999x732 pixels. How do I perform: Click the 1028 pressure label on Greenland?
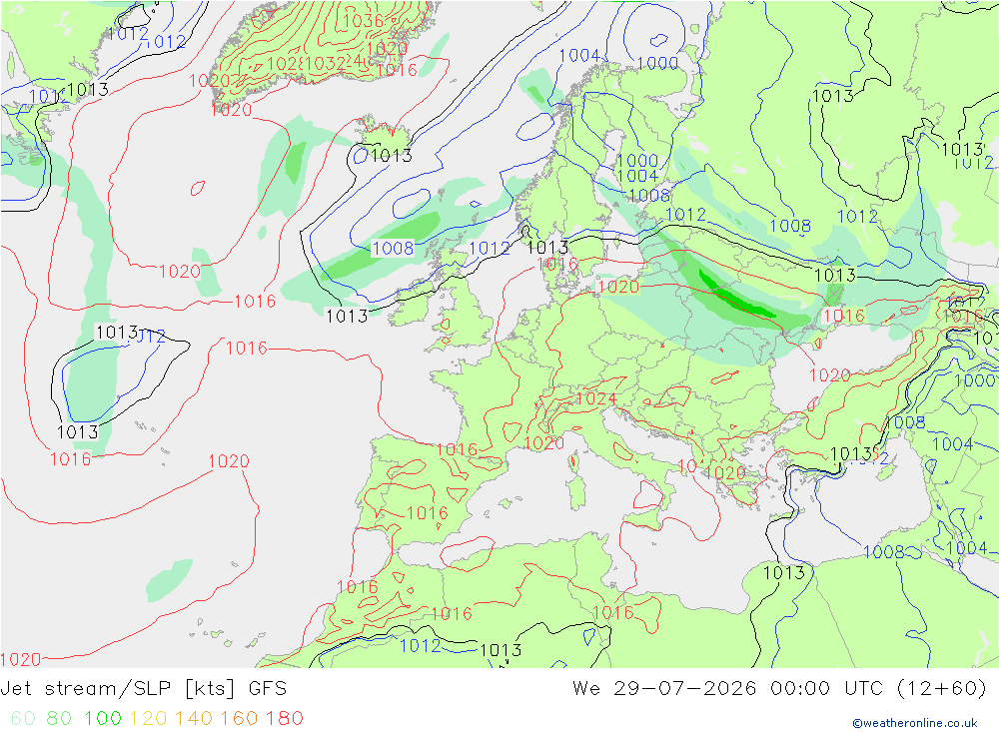click(x=285, y=64)
